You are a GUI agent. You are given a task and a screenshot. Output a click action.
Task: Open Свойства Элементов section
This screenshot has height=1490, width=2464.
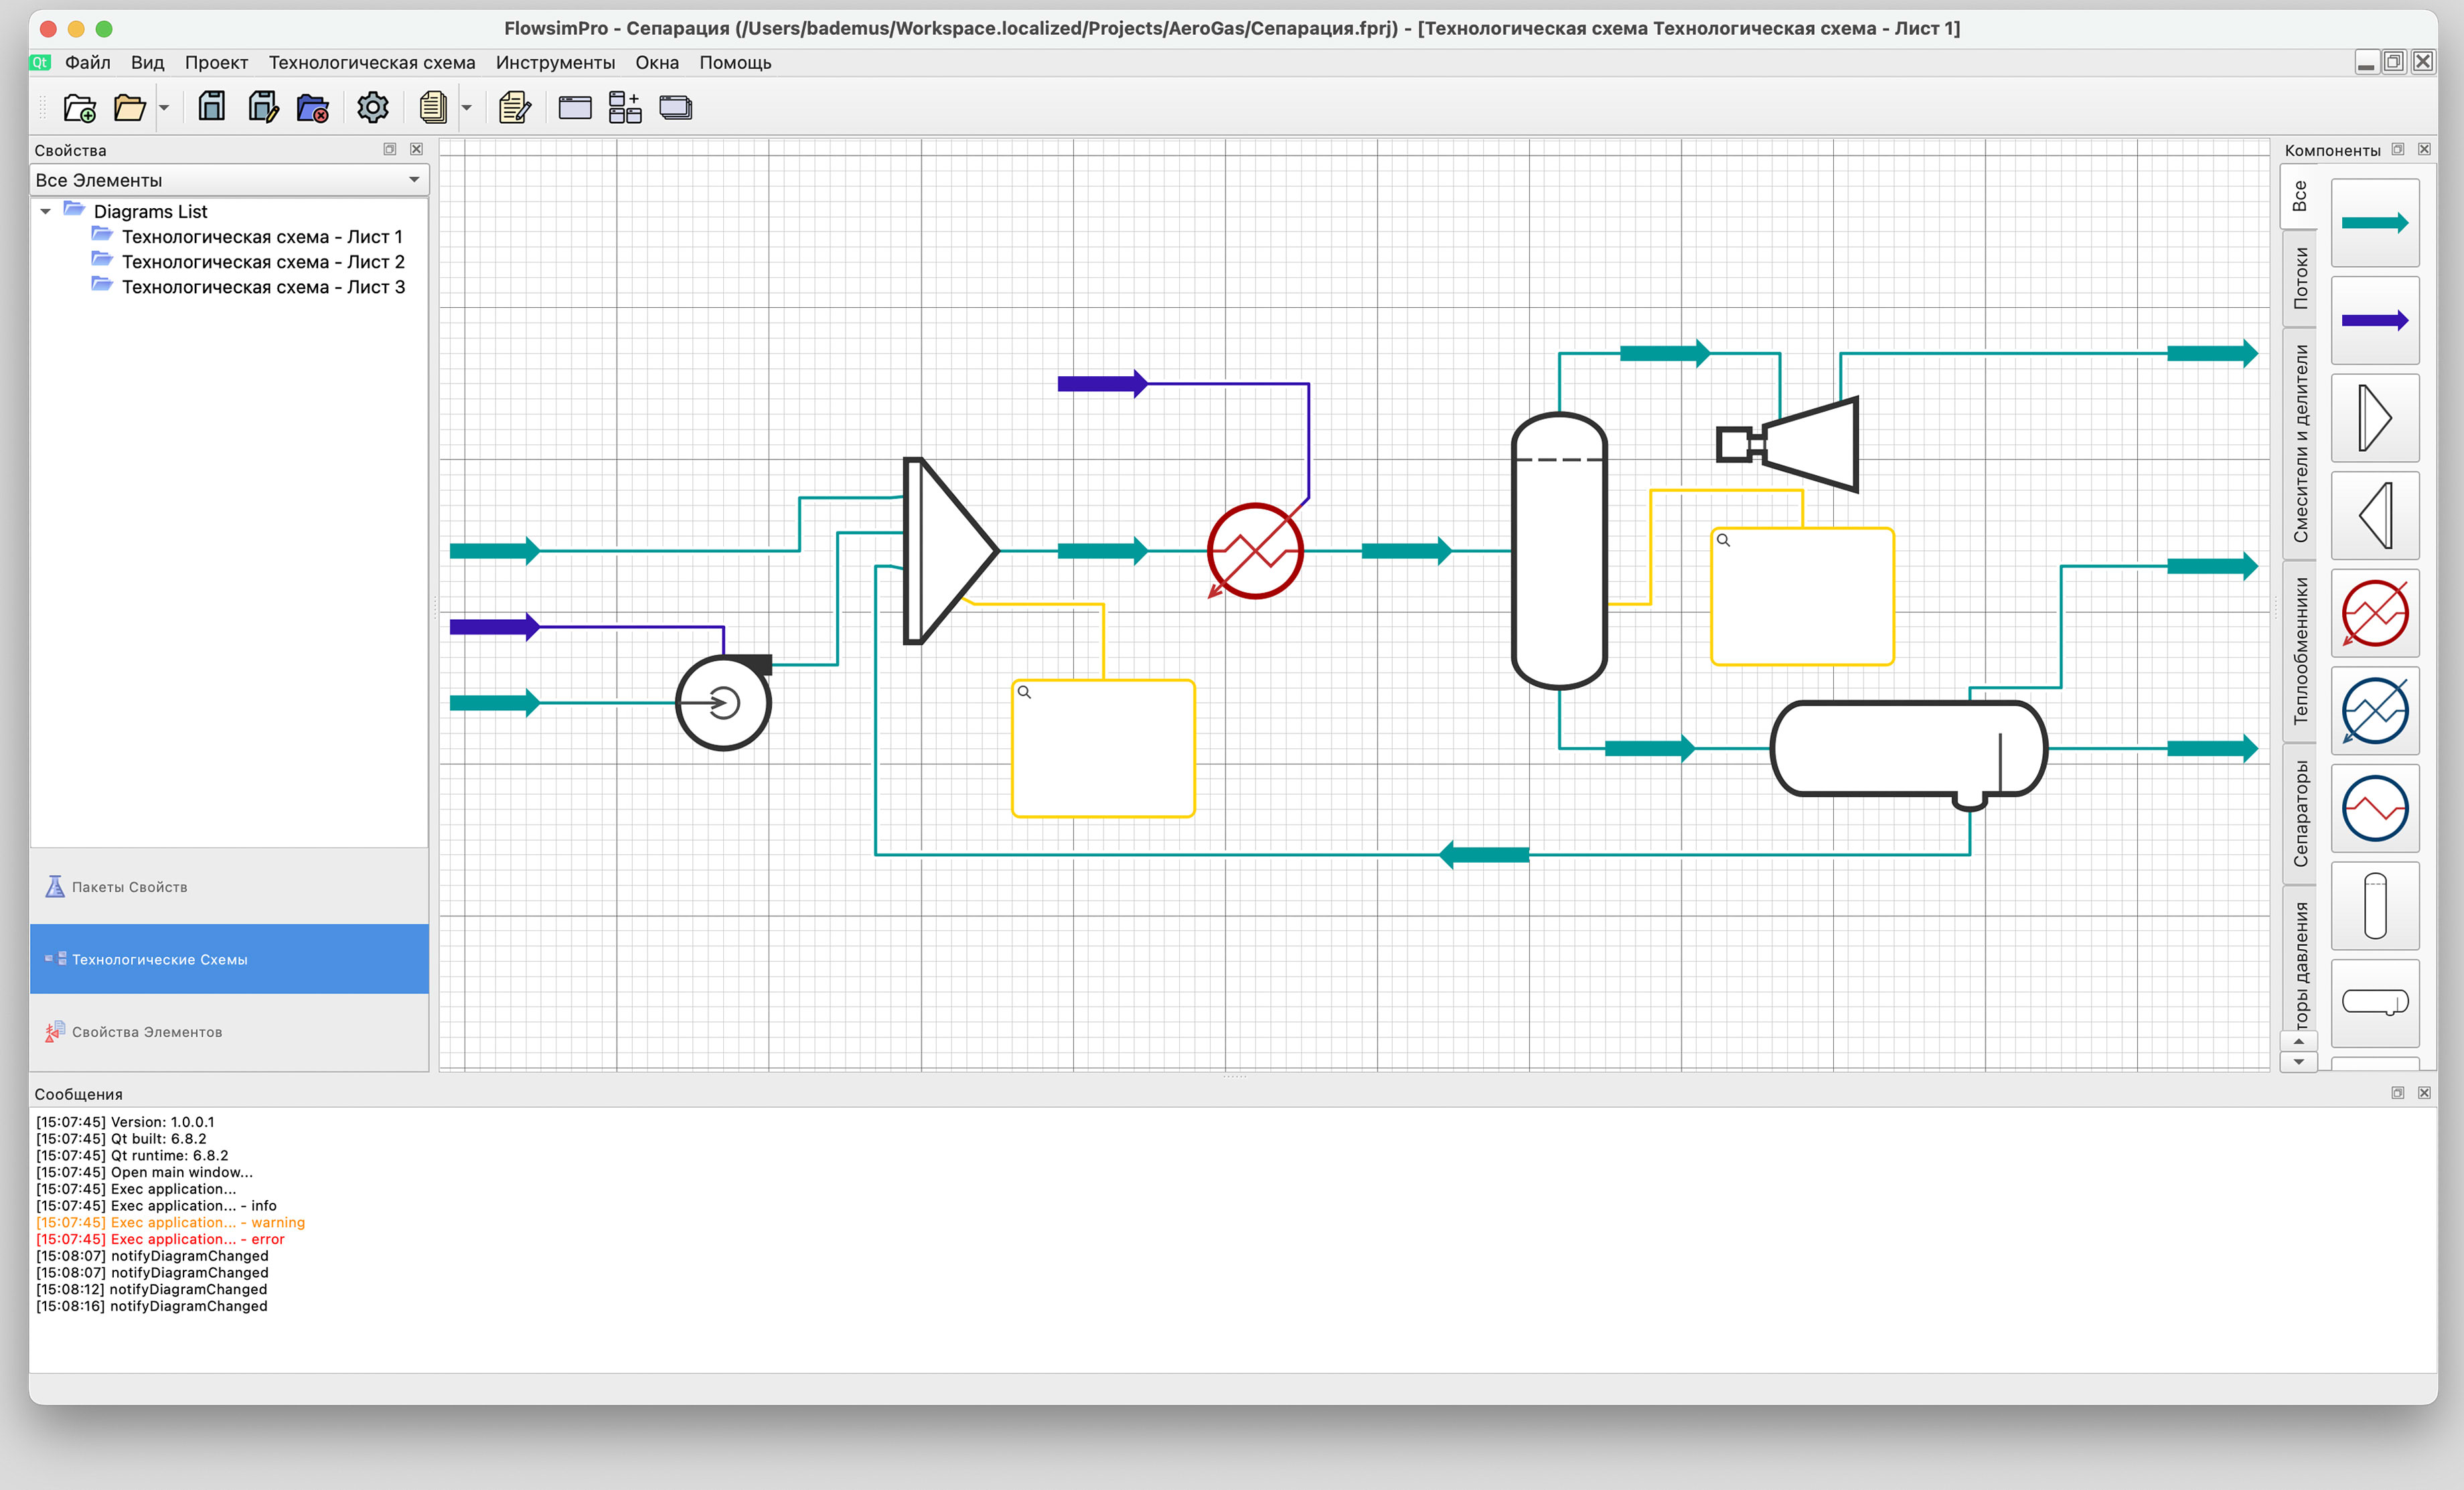click(x=146, y=1032)
